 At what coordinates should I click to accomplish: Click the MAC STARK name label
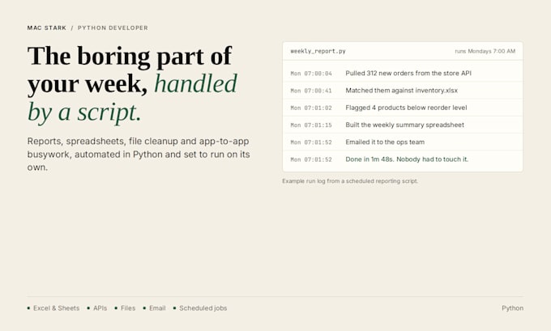[47, 28]
